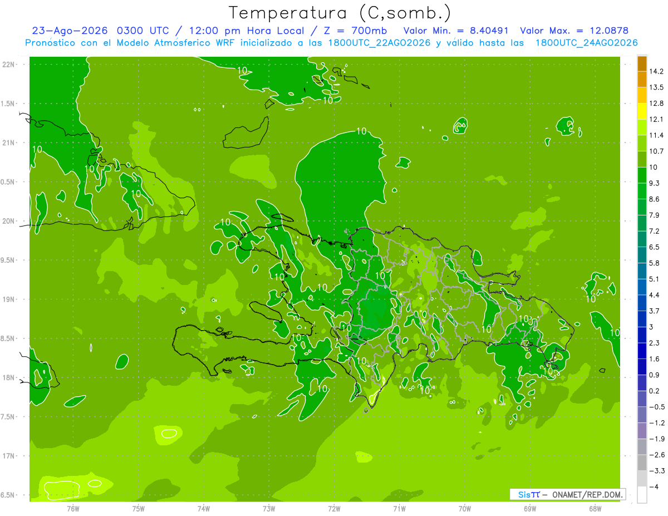This screenshot has width=668, height=516.
Task: Click the "71W" longitude label
Action: pyautogui.click(x=399, y=509)
